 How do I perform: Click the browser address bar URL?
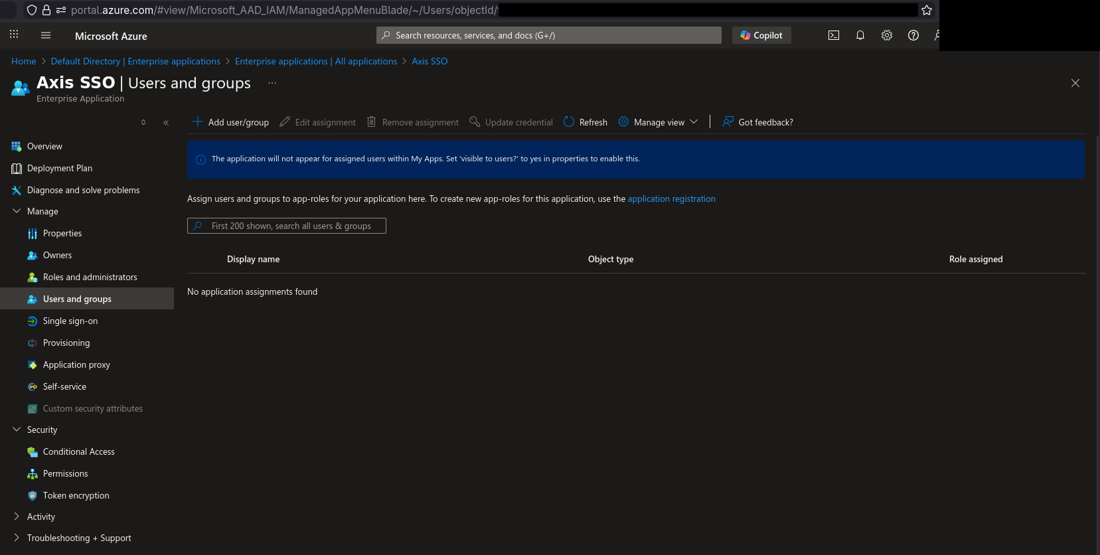click(x=285, y=10)
